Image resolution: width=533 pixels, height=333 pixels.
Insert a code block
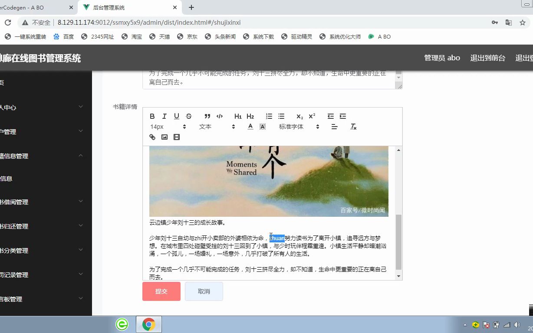point(220,116)
